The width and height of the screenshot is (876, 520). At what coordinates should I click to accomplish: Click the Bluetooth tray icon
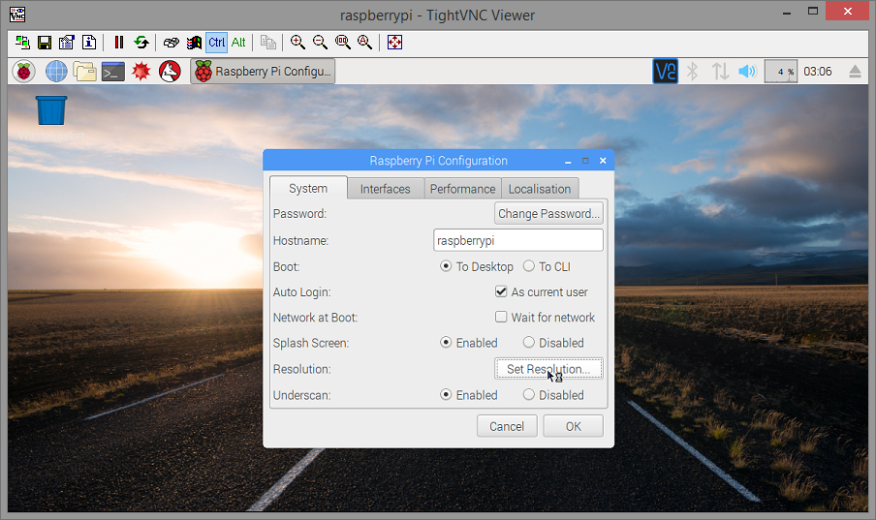pyautogui.click(x=692, y=72)
